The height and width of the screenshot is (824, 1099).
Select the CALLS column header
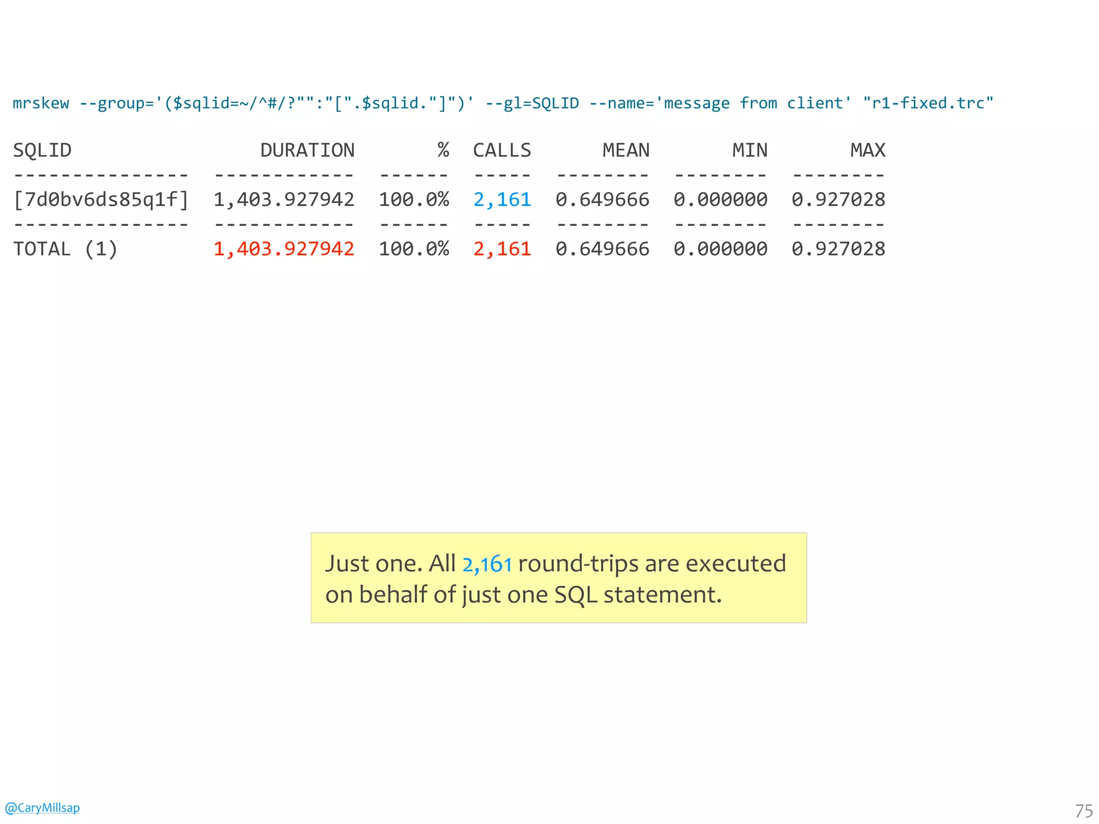click(x=502, y=150)
